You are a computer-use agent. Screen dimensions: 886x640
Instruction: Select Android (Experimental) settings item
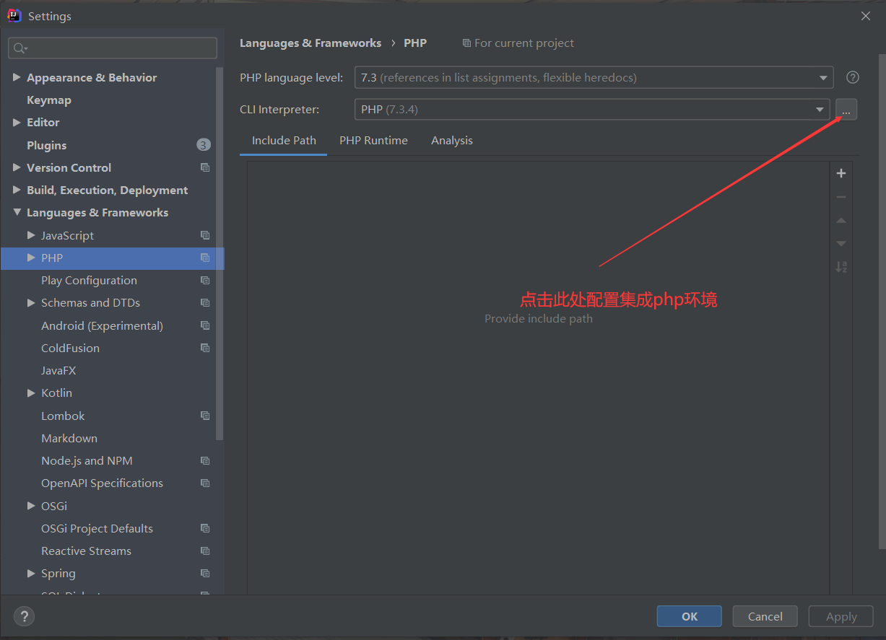pos(102,325)
